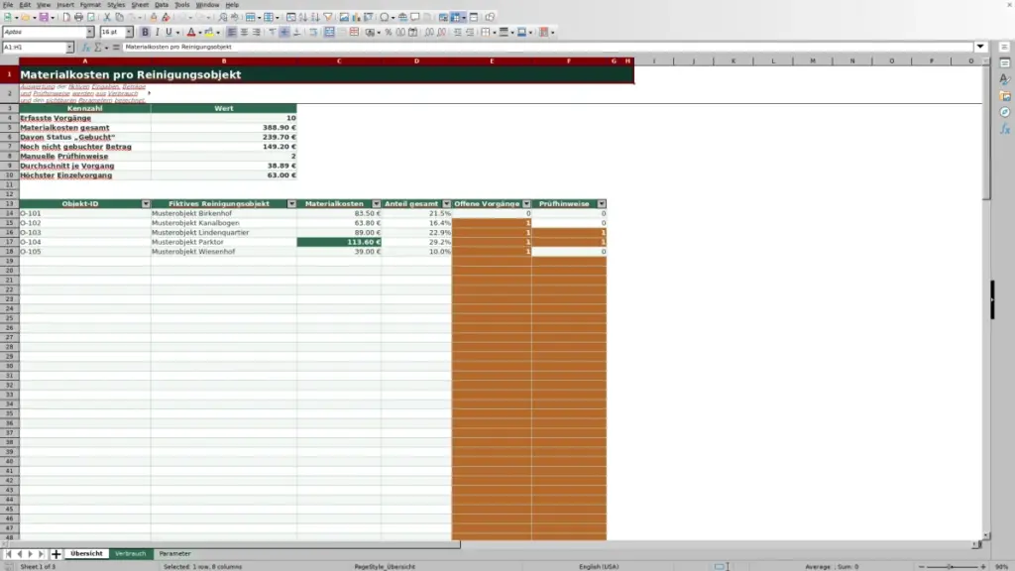The width and height of the screenshot is (1015, 571).
Task: Click the Save document icon
Action: click(44, 18)
